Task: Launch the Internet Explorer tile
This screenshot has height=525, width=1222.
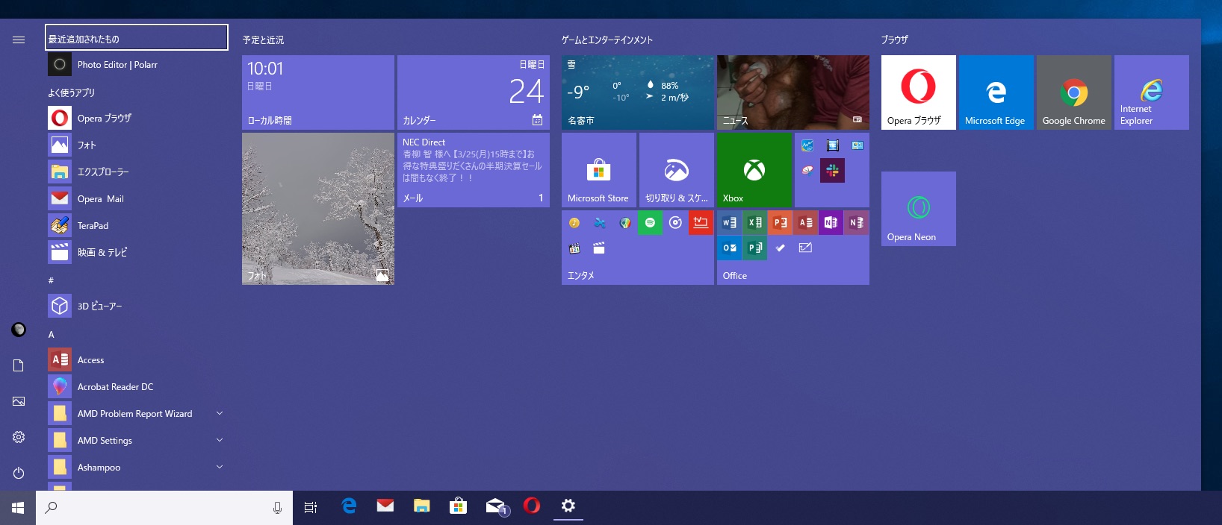Action: [x=1151, y=92]
